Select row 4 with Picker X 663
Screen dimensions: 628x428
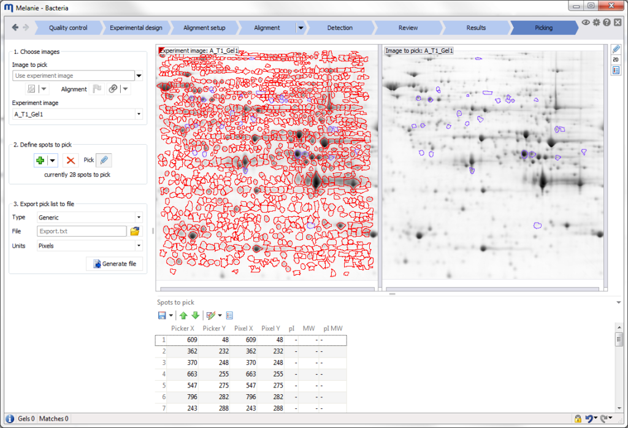coord(251,374)
